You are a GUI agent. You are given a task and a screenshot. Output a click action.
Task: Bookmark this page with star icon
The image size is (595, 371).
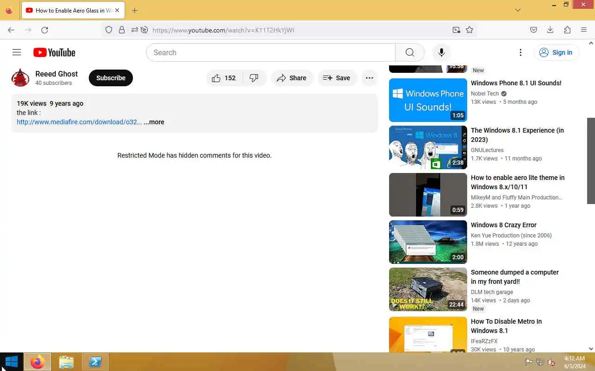469,30
